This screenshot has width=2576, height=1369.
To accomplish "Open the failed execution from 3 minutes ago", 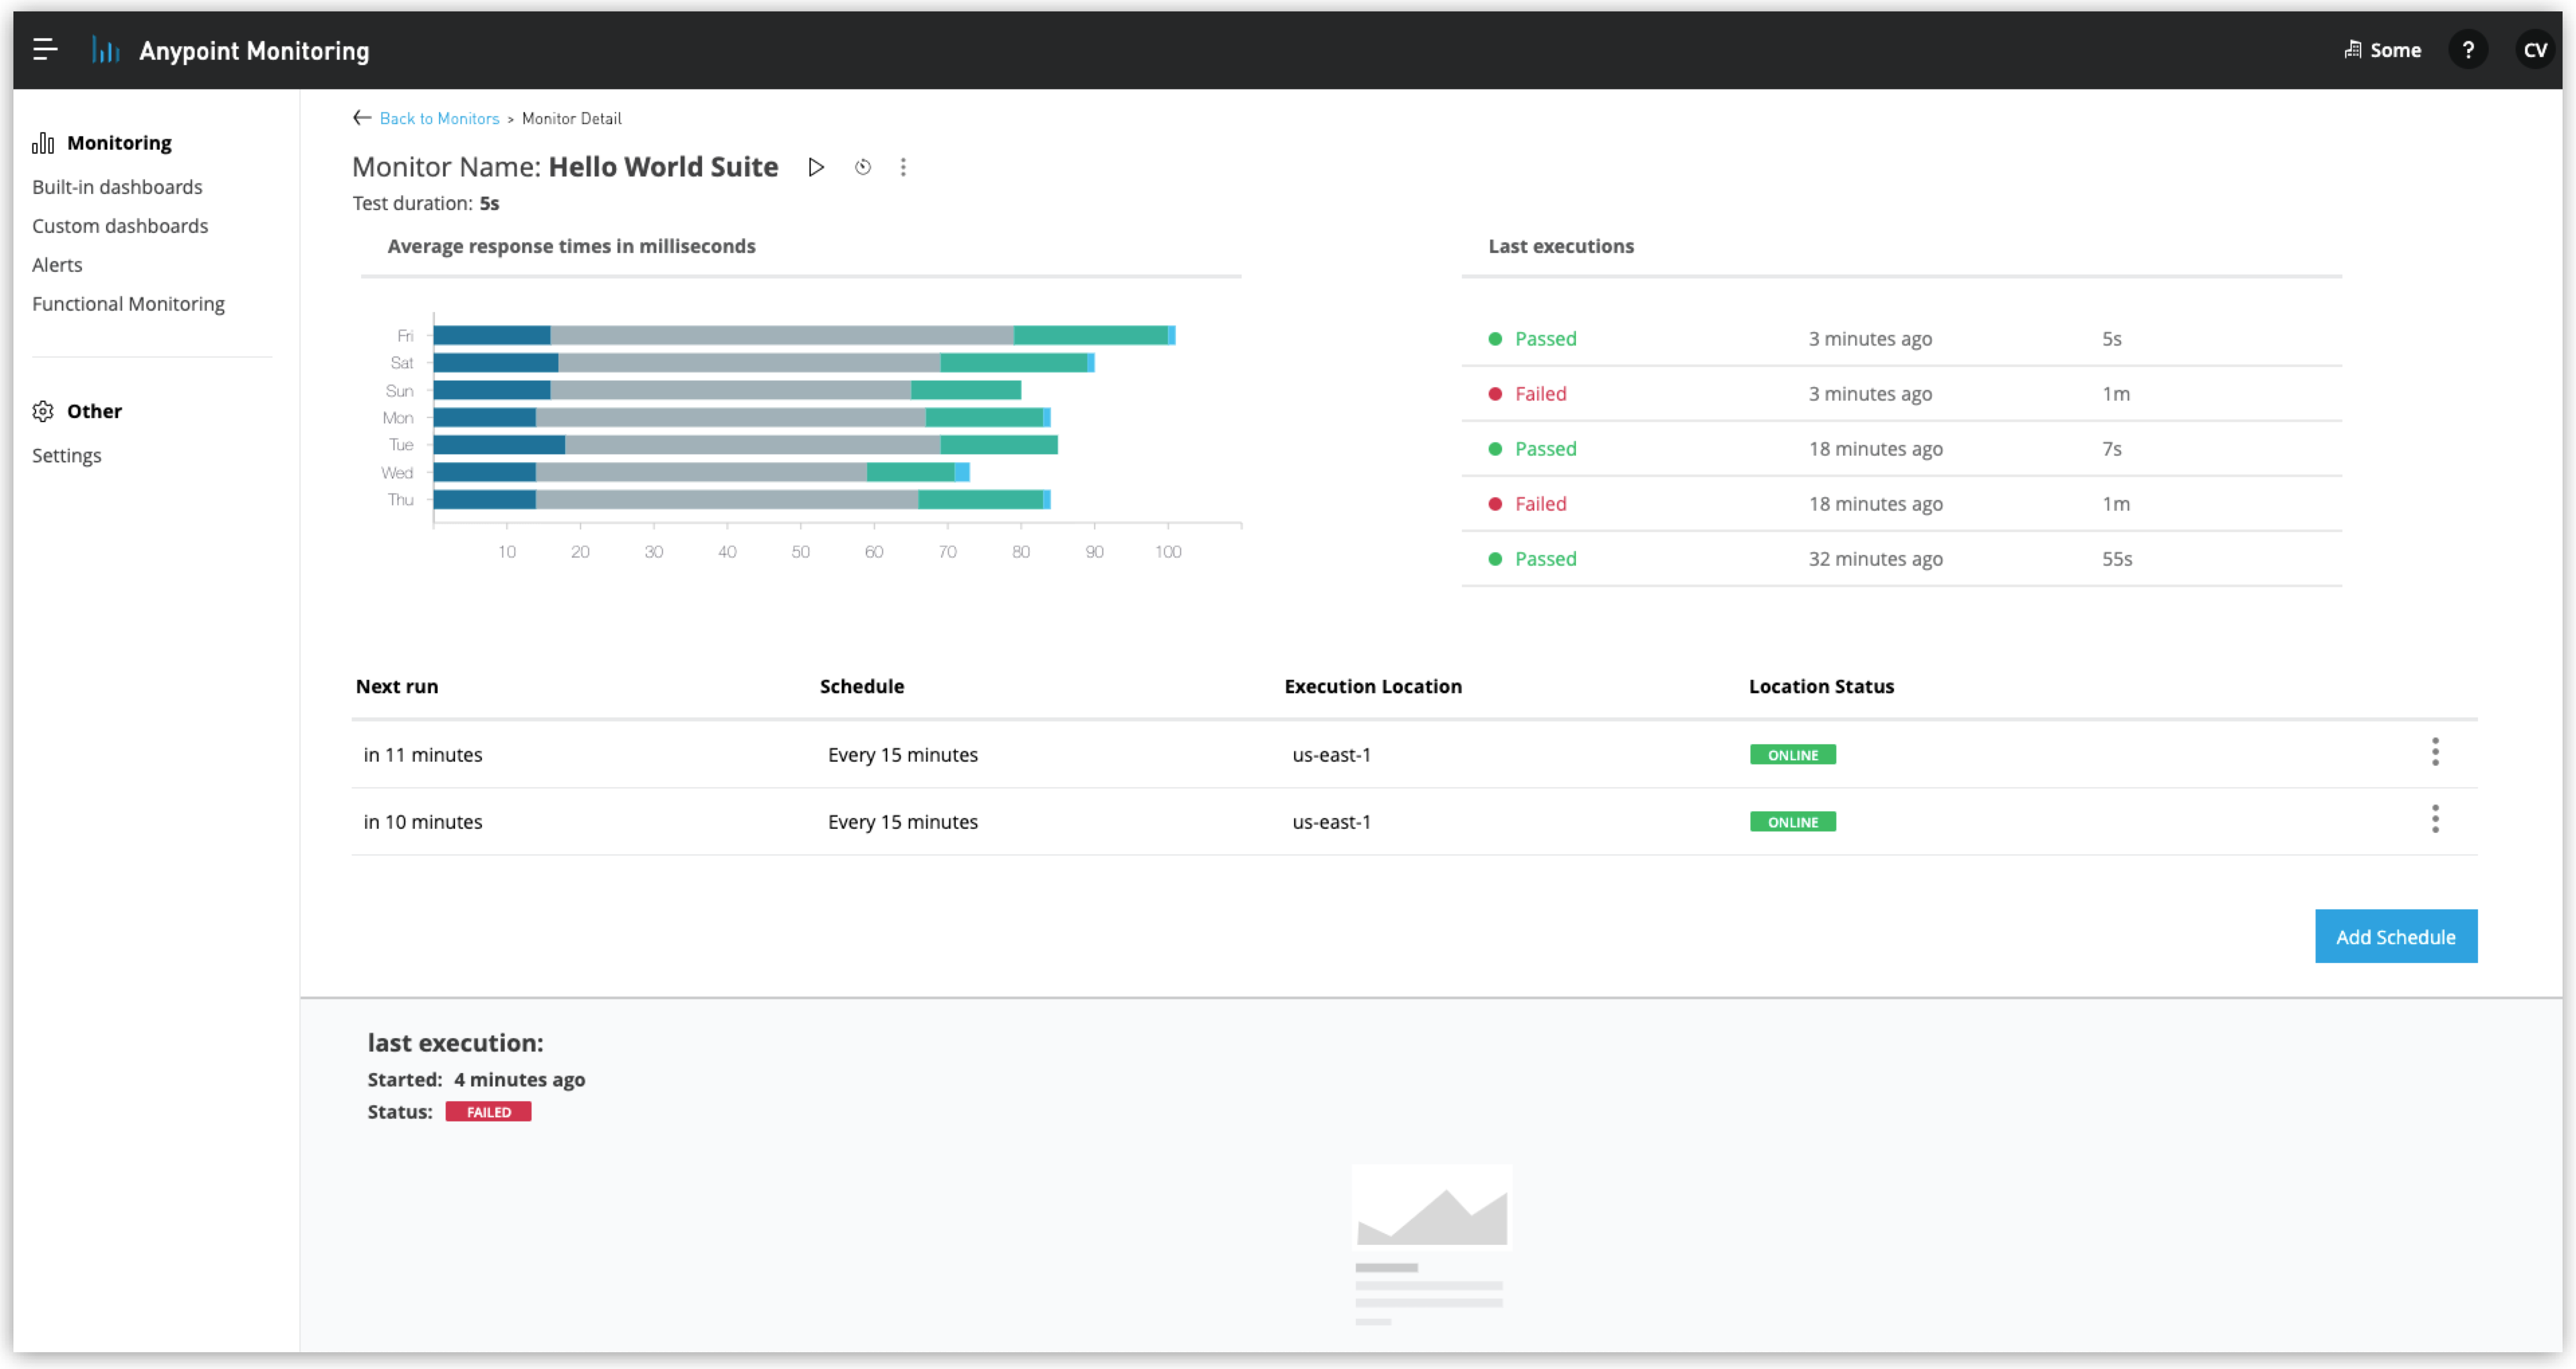I will pyautogui.click(x=1540, y=394).
